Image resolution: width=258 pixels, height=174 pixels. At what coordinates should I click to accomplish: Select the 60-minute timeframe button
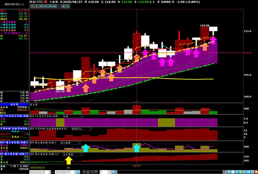[x=54, y=6]
